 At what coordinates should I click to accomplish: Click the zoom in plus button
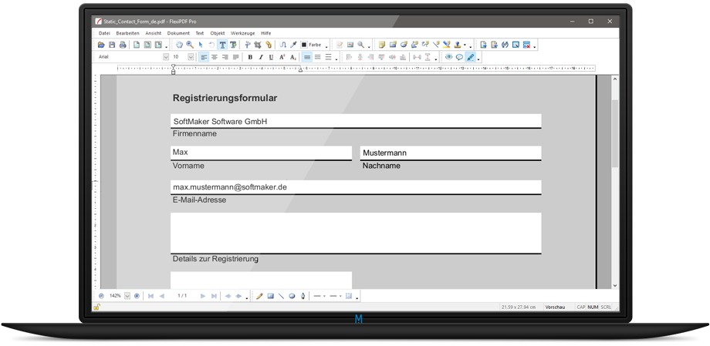pyautogui.click(x=137, y=296)
